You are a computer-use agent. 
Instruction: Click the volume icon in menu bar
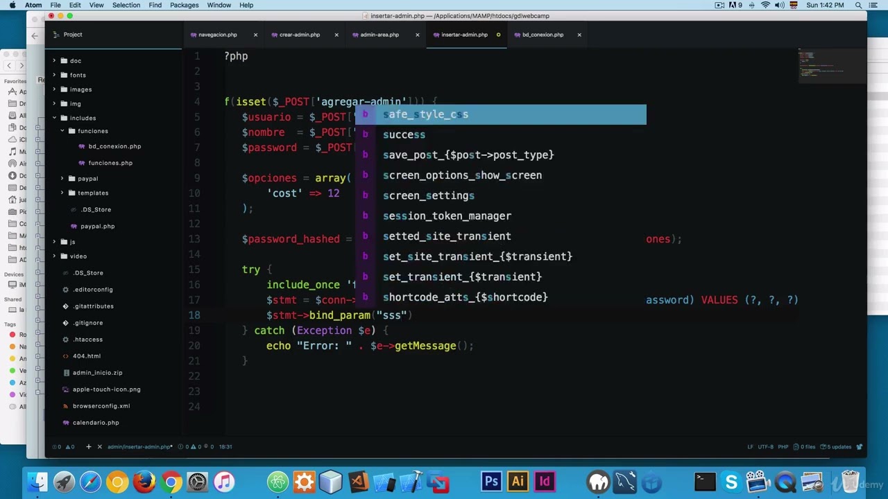(x=780, y=5)
